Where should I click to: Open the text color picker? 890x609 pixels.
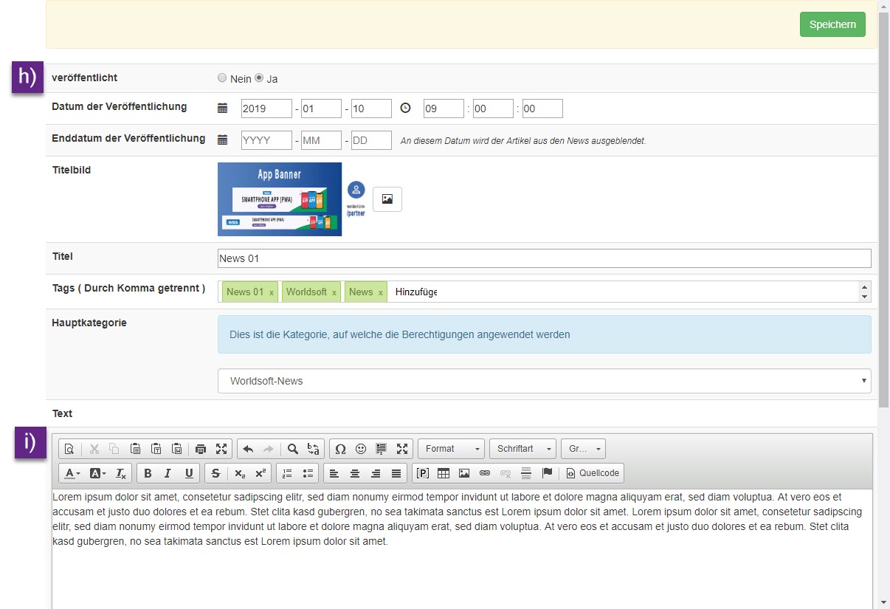pos(69,473)
